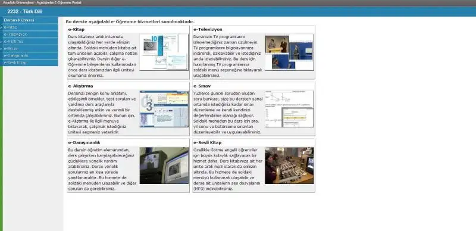This screenshot has width=476, height=231.
Task: Click the e-Sınav exam graphs thumbnail
Action: [x=289, y=109]
